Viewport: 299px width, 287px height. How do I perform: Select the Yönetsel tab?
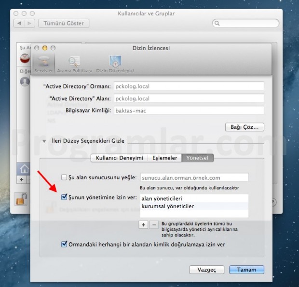click(x=197, y=158)
